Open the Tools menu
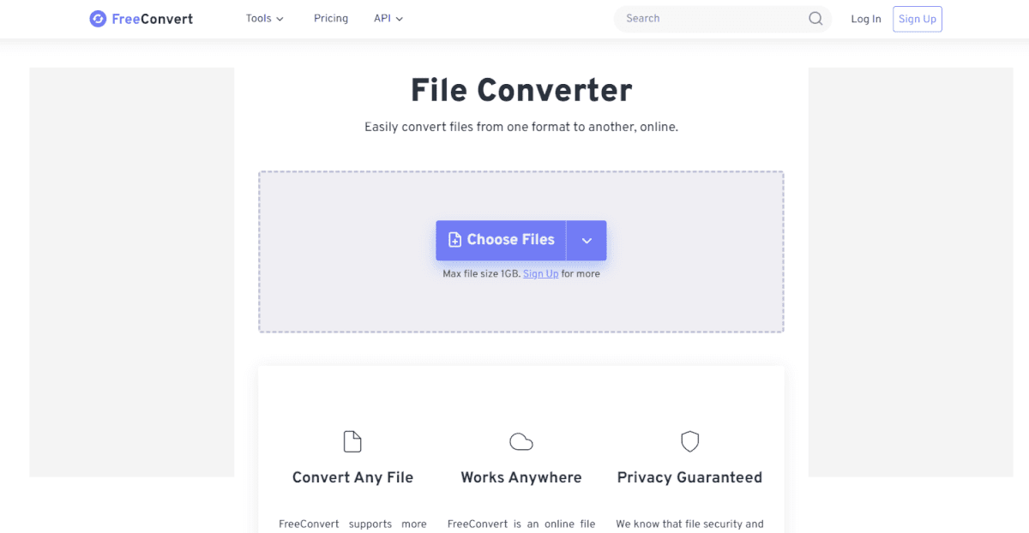1029x533 pixels. click(x=258, y=18)
